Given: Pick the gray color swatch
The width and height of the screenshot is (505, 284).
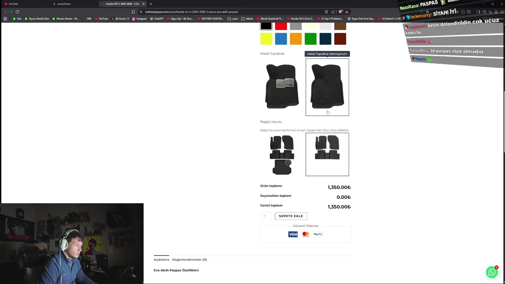Looking at the screenshot, I should (x=296, y=26).
